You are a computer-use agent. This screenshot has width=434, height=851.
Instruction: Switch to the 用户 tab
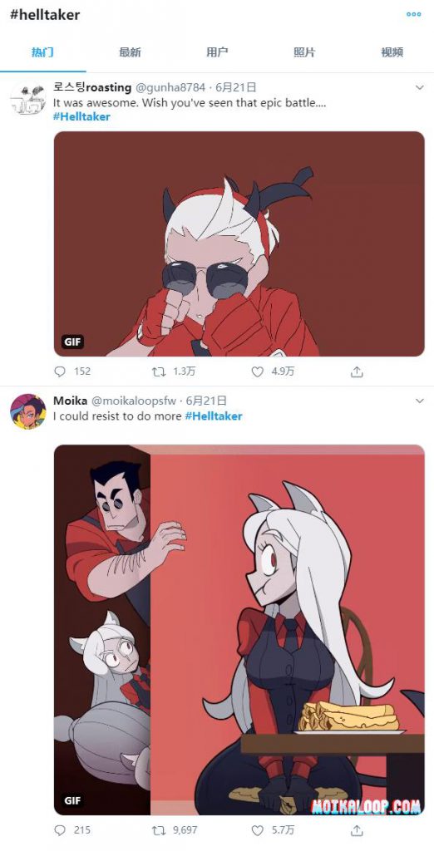click(x=217, y=52)
